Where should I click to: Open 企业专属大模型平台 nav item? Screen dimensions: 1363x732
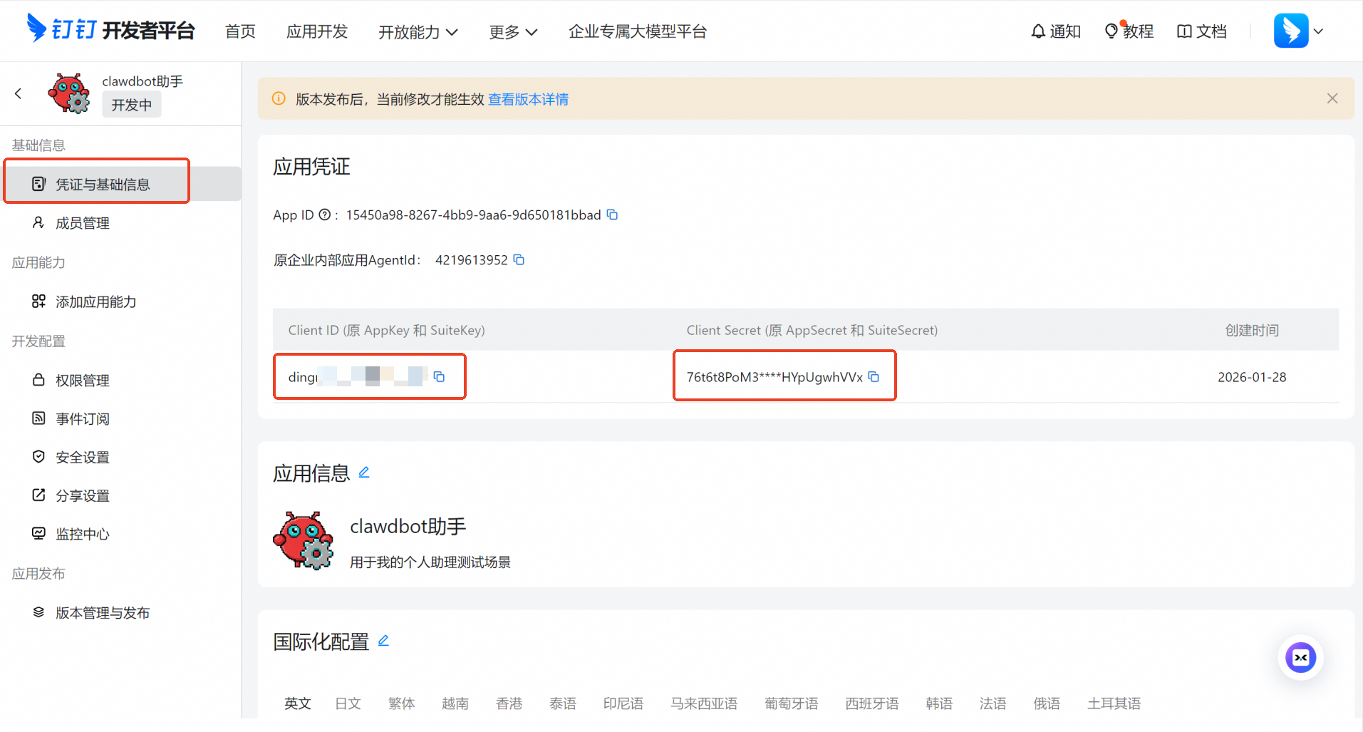(x=638, y=31)
